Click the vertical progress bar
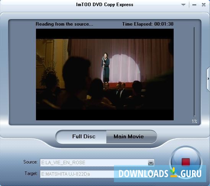The image size is (210, 186). (194, 72)
